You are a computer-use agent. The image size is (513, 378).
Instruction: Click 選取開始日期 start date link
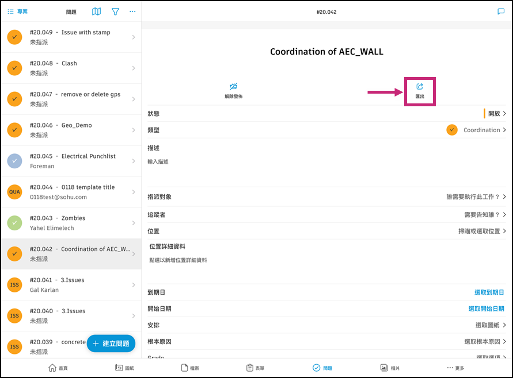(486, 309)
